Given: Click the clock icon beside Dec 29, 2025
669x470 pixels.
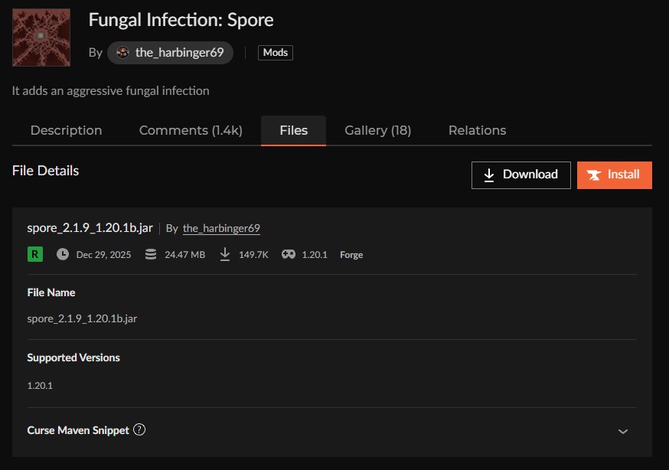Looking at the screenshot, I should pyautogui.click(x=63, y=254).
